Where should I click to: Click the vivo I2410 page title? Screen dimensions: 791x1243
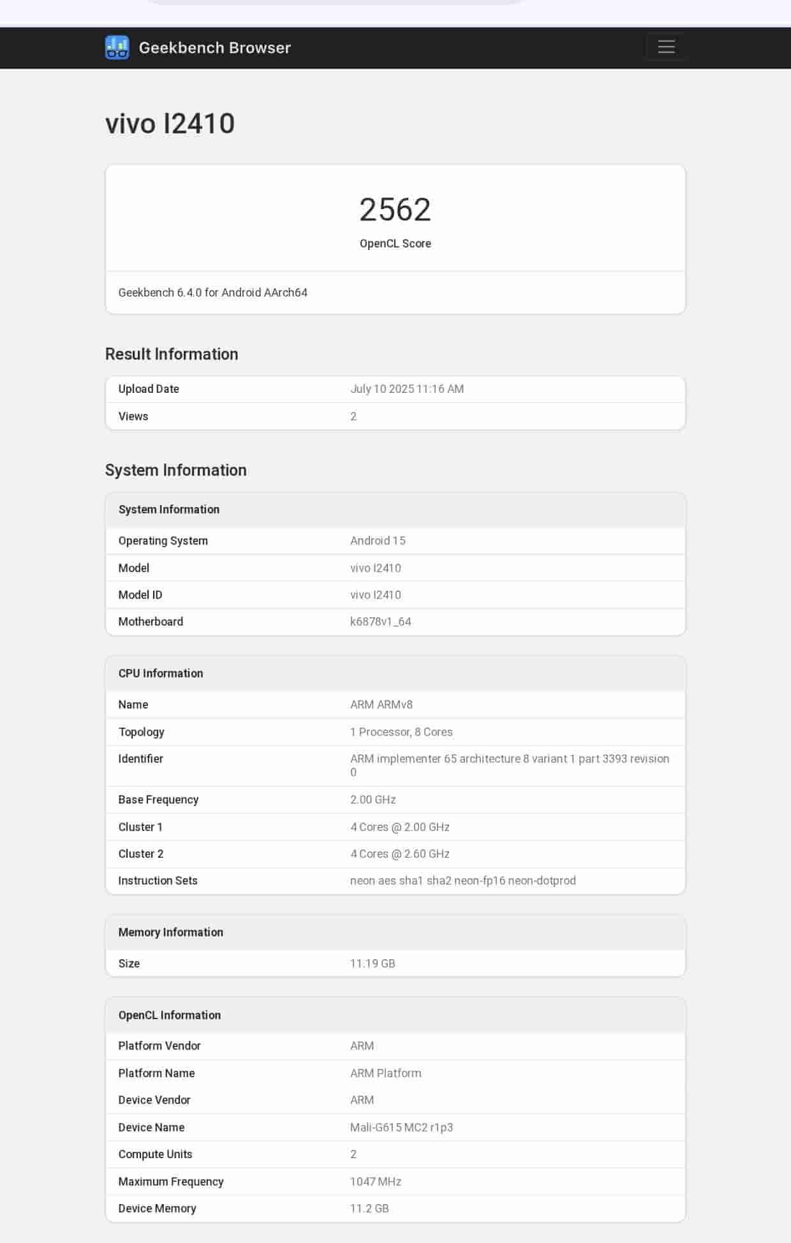click(170, 124)
